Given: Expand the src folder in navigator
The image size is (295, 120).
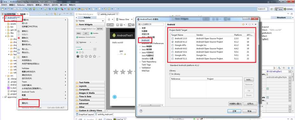Looking at the screenshot, I should 6,76.
